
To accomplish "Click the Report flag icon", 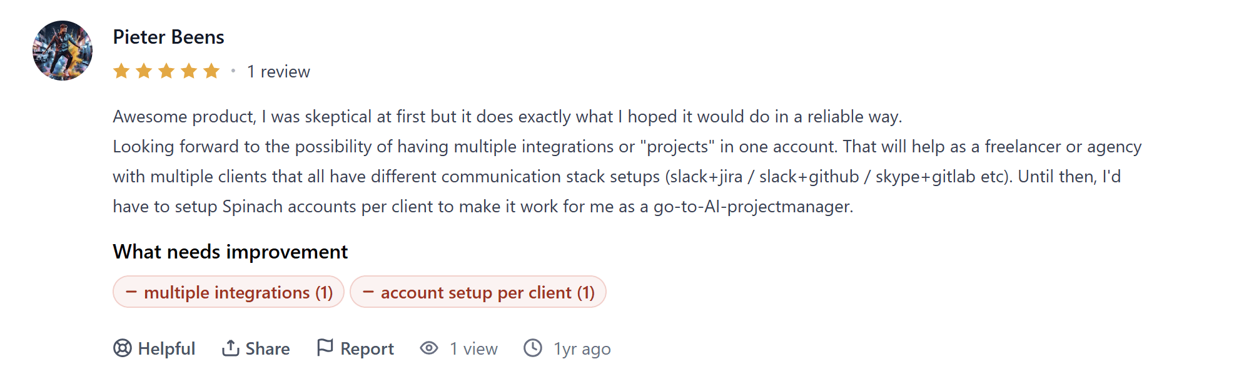I will point(325,347).
